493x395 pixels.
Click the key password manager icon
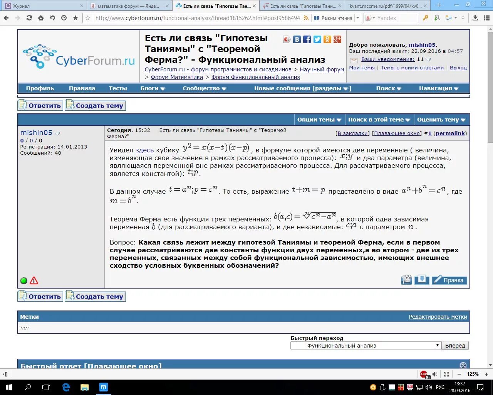click(x=426, y=18)
